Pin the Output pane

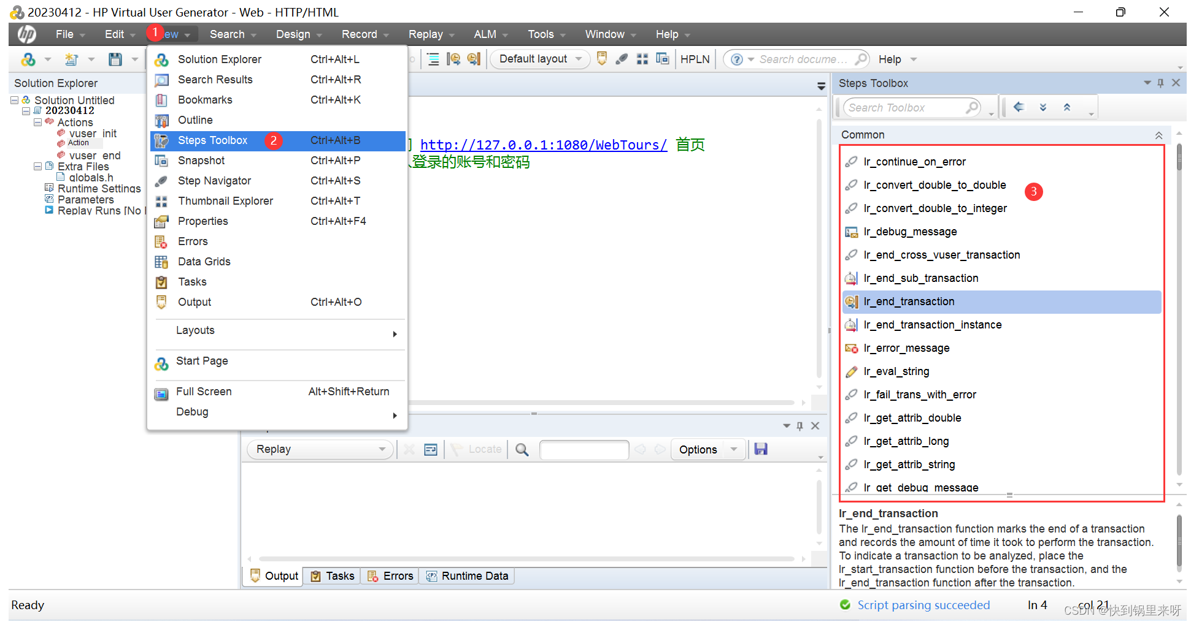pyautogui.click(x=800, y=426)
